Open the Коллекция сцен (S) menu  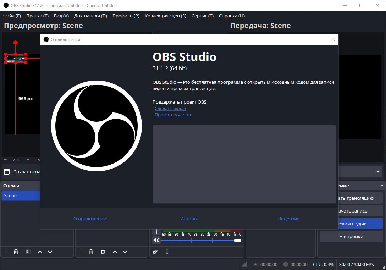pyautogui.click(x=165, y=16)
